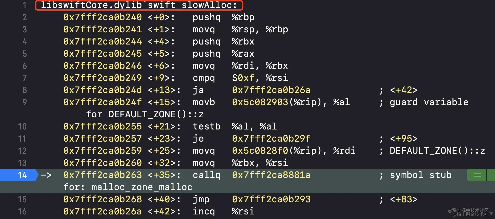Click the jmp target 0x7fff2ca0b293
The image size is (495, 219).
pyautogui.click(x=271, y=199)
